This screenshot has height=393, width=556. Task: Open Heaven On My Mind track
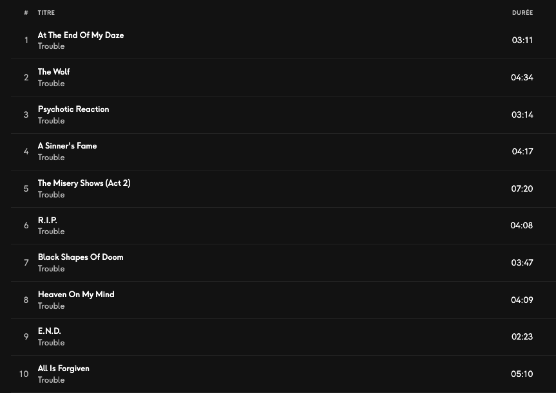click(x=76, y=295)
